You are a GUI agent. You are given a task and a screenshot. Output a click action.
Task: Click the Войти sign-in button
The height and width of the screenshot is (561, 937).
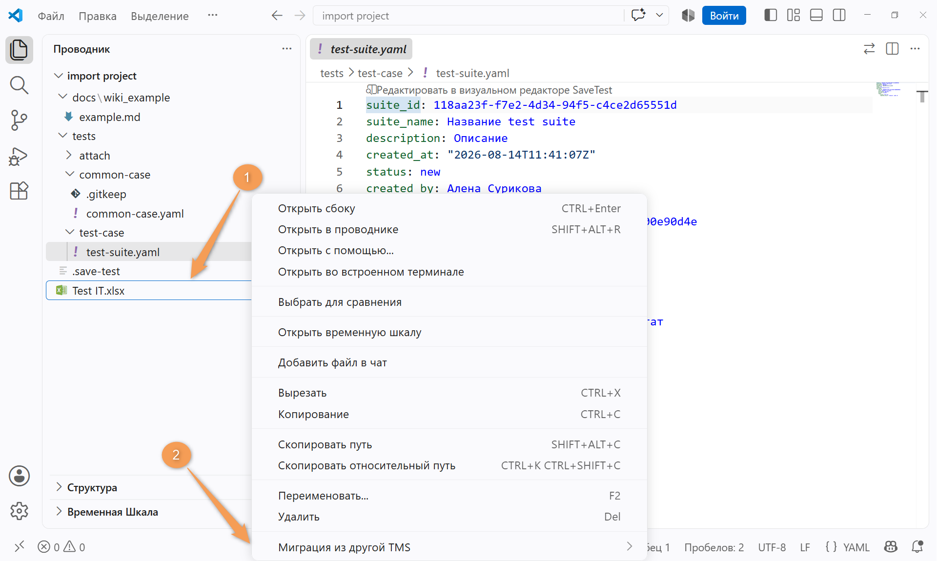pyautogui.click(x=724, y=16)
